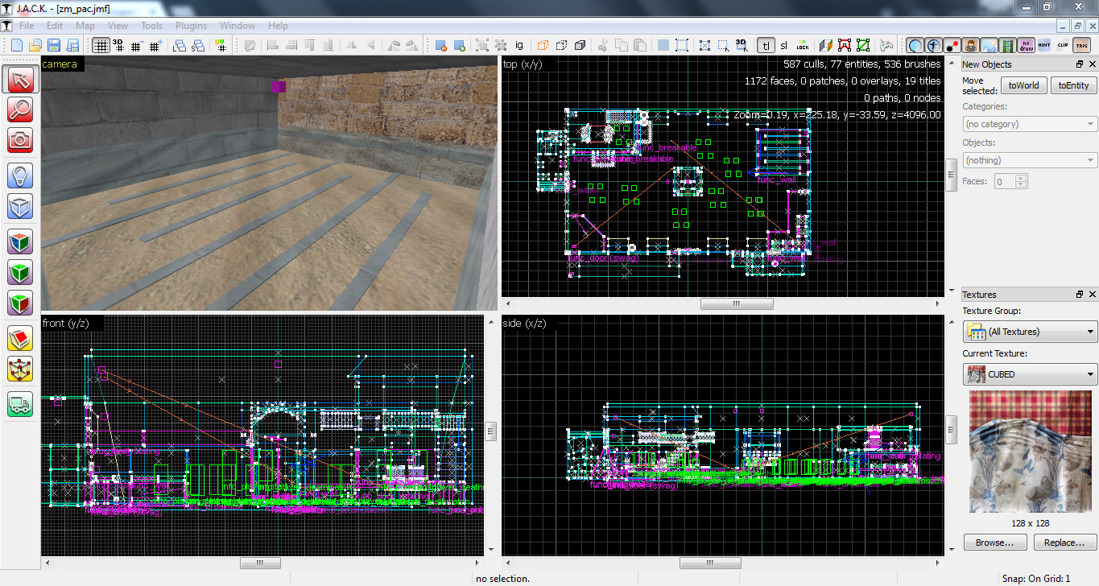
Task: Click the smaller grid size icon
Action: click(136, 45)
